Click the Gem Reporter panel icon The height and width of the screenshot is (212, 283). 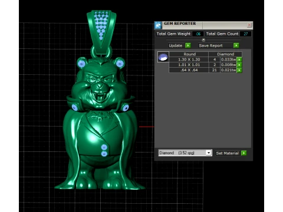158,25
